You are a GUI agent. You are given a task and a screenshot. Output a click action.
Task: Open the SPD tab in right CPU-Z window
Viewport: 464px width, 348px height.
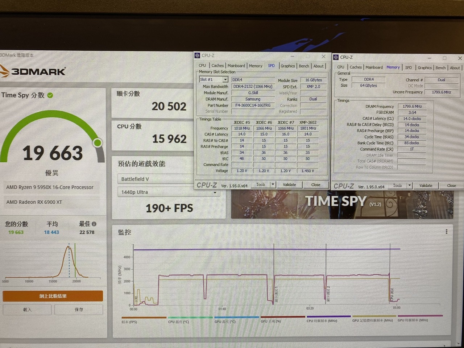[x=409, y=67]
